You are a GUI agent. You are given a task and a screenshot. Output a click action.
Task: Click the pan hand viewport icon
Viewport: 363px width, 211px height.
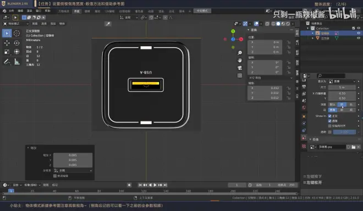(240, 60)
